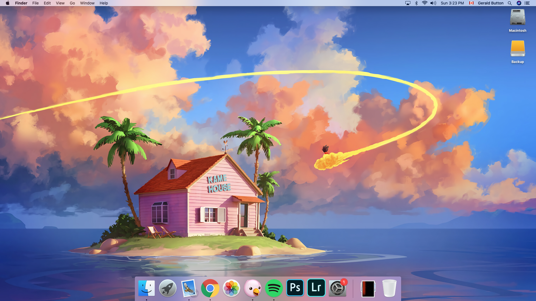Open Finder from the Dock
The width and height of the screenshot is (536, 301).
pyautogui.click(x=147, y=288)
